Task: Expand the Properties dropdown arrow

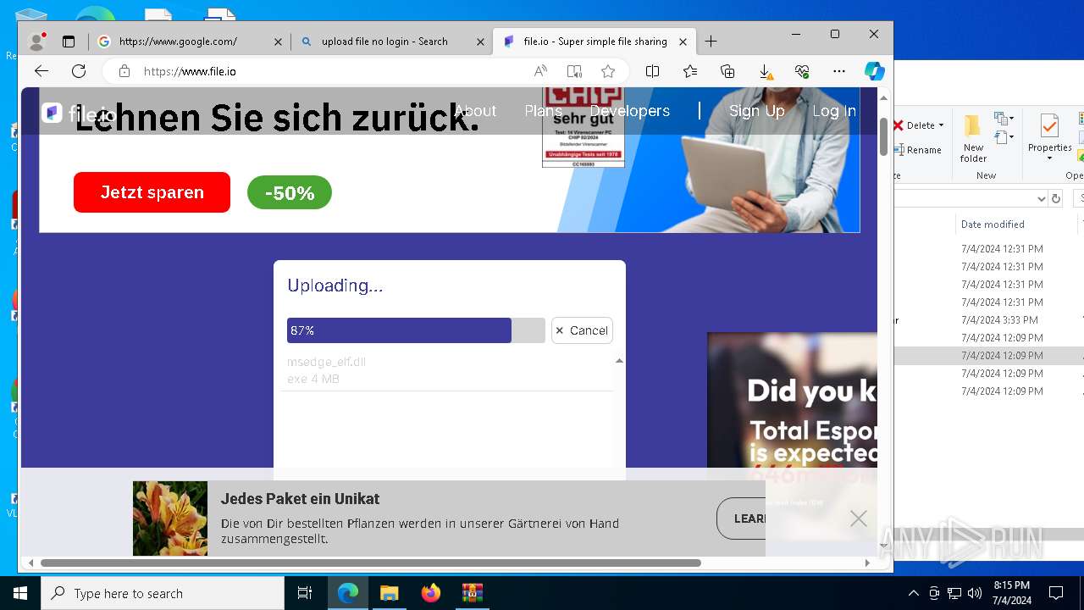Action: pos(1049,158)
